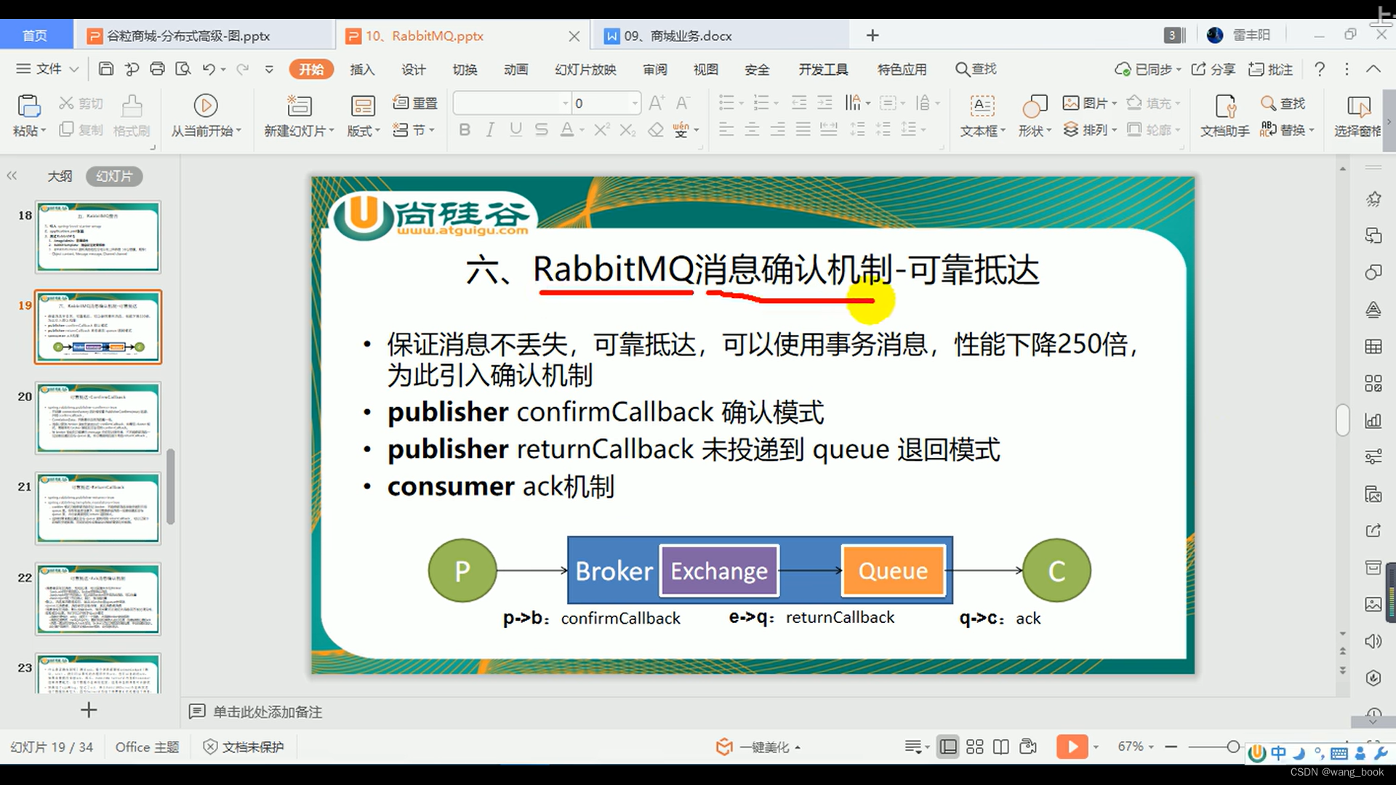Toggle the numbered list button
Screen dimensions: 1396x785
pos(761,103)
